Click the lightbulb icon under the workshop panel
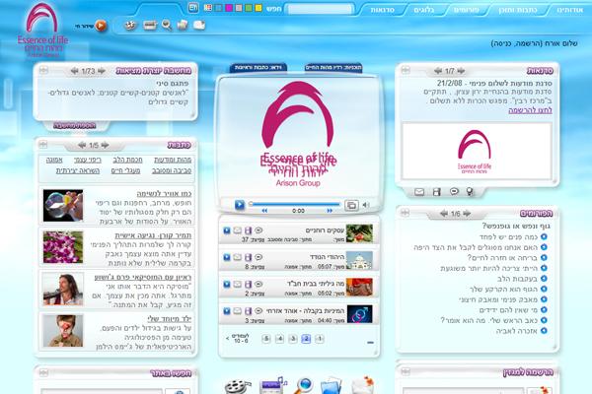The width and height of the screenshot is (592, 394). click(470, 192)
